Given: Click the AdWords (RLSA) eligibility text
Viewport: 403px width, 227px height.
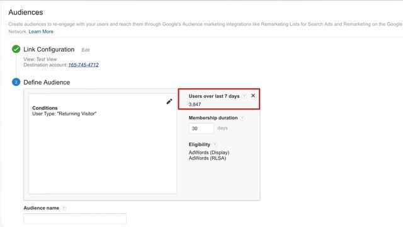Looking at the screenshot, I should pyautogui.click(x=207, y=158).
